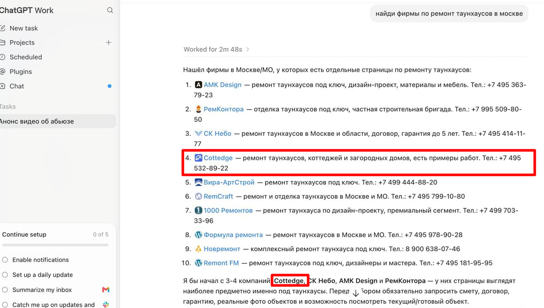The width and height of the screenshot is (544, 308).
Task: Click the 1000 Ремонтов favicon
Action: 198,210
